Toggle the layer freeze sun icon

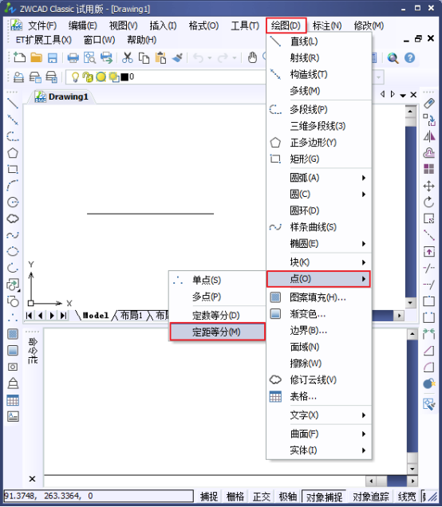click(101, 77)
